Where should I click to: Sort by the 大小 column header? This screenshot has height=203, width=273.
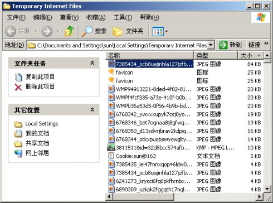(x=251, y=55)
